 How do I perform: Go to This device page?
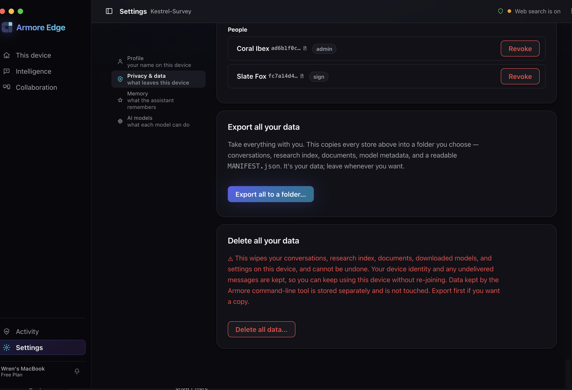pos(43,55)
